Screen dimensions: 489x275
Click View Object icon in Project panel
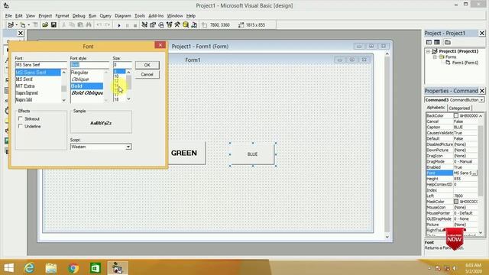click(437, 42)
